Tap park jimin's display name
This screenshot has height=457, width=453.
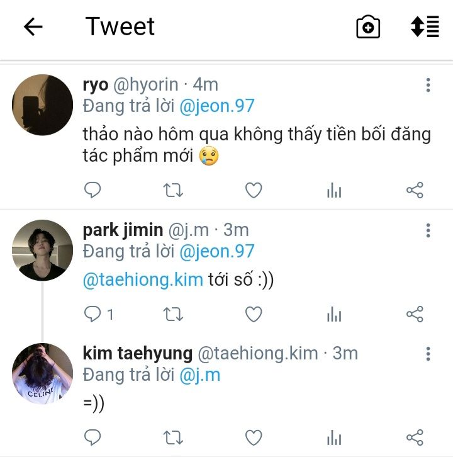[123, 230]
